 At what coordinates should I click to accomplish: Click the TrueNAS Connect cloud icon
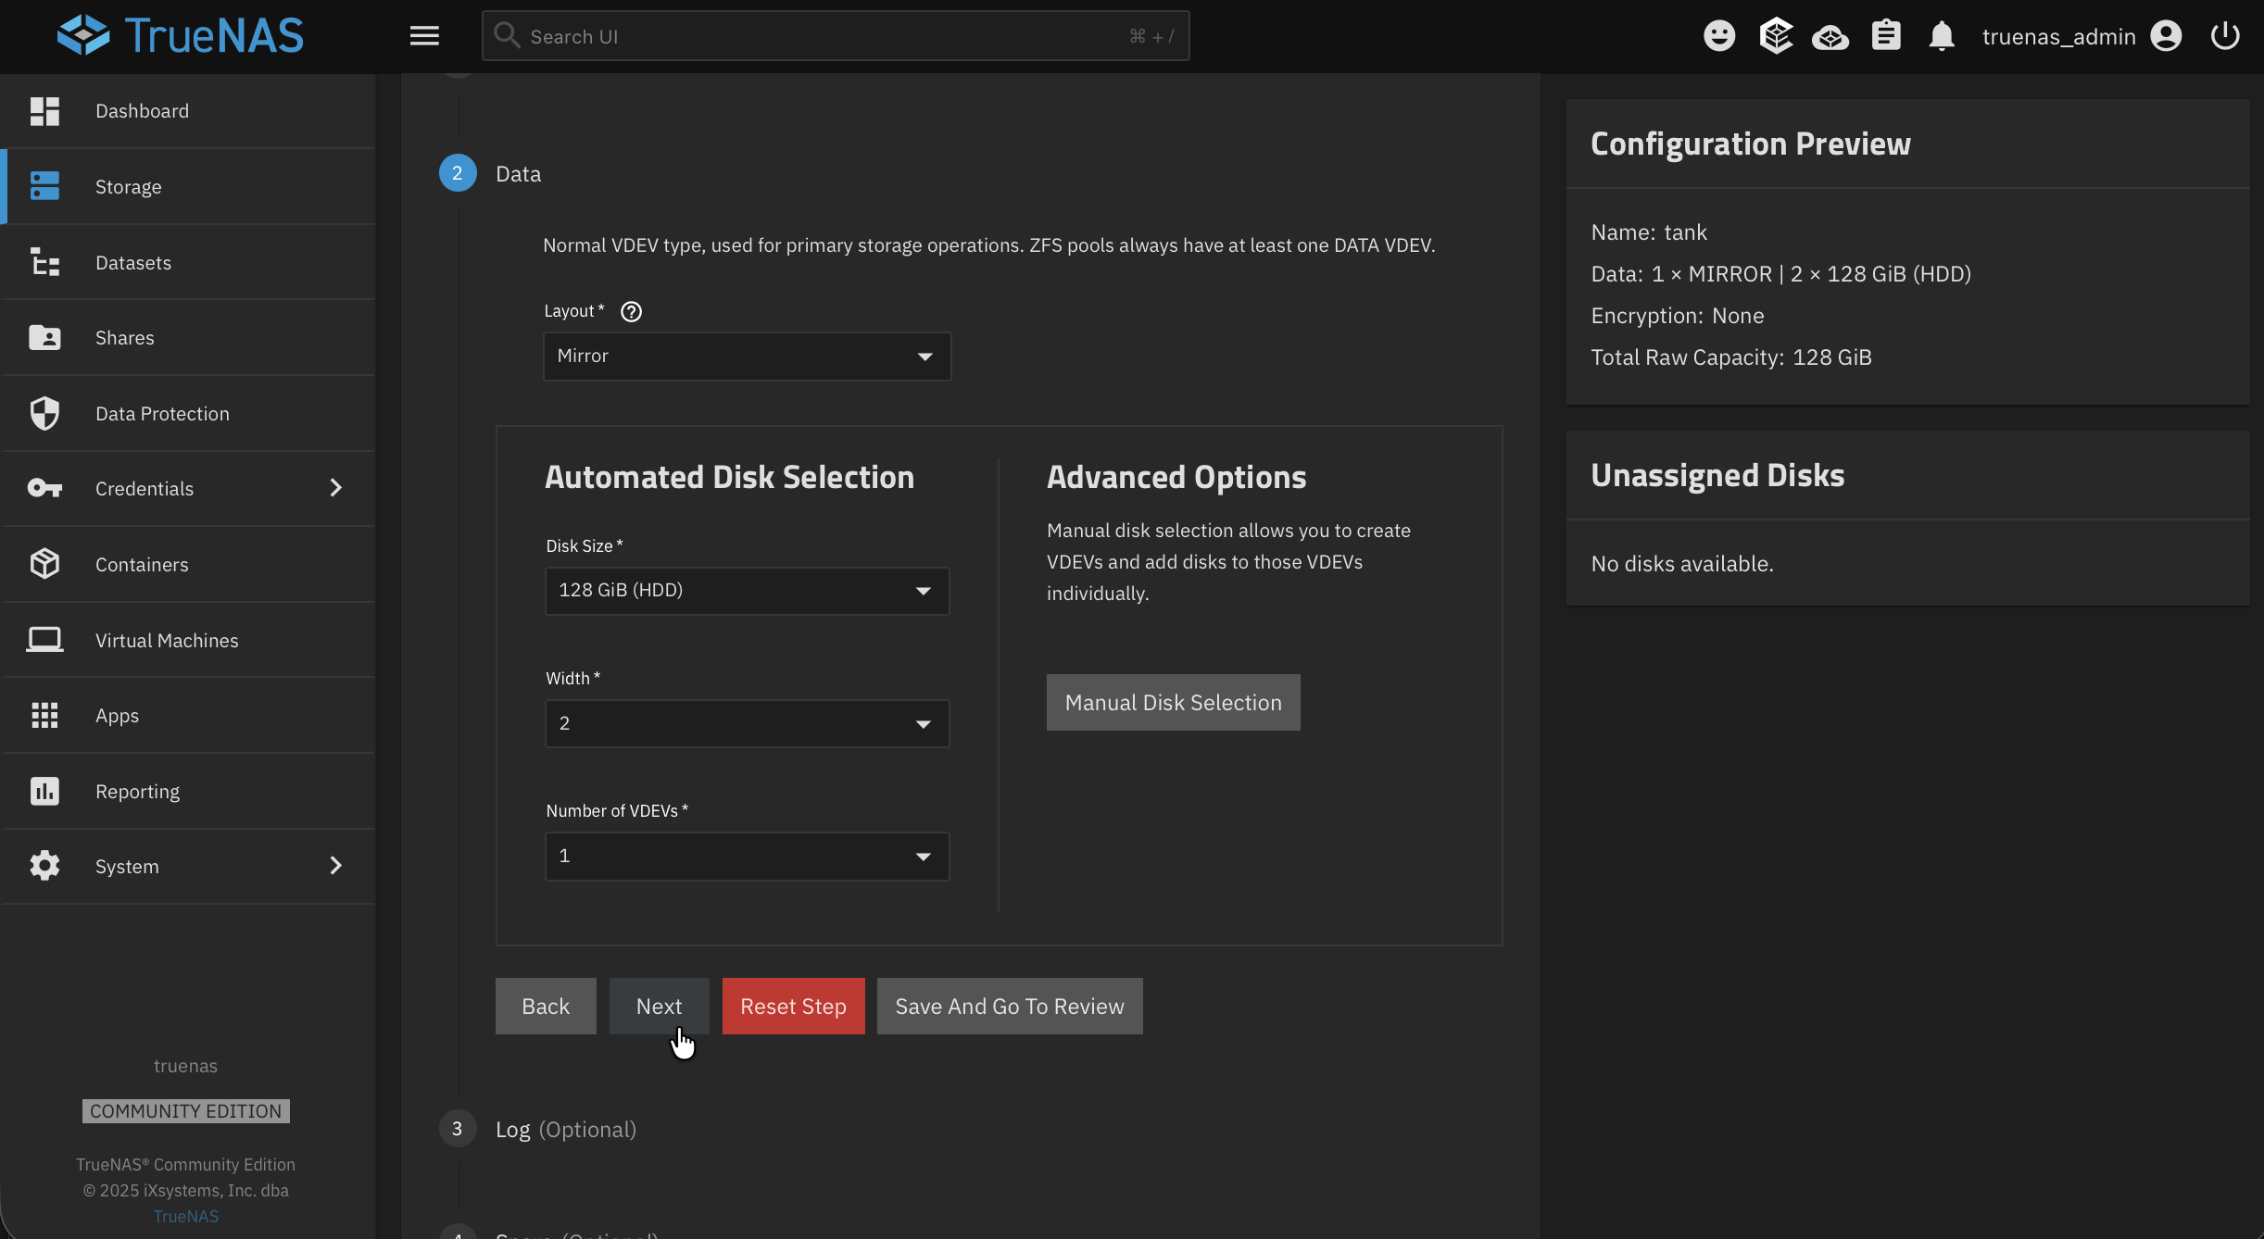1830,37
